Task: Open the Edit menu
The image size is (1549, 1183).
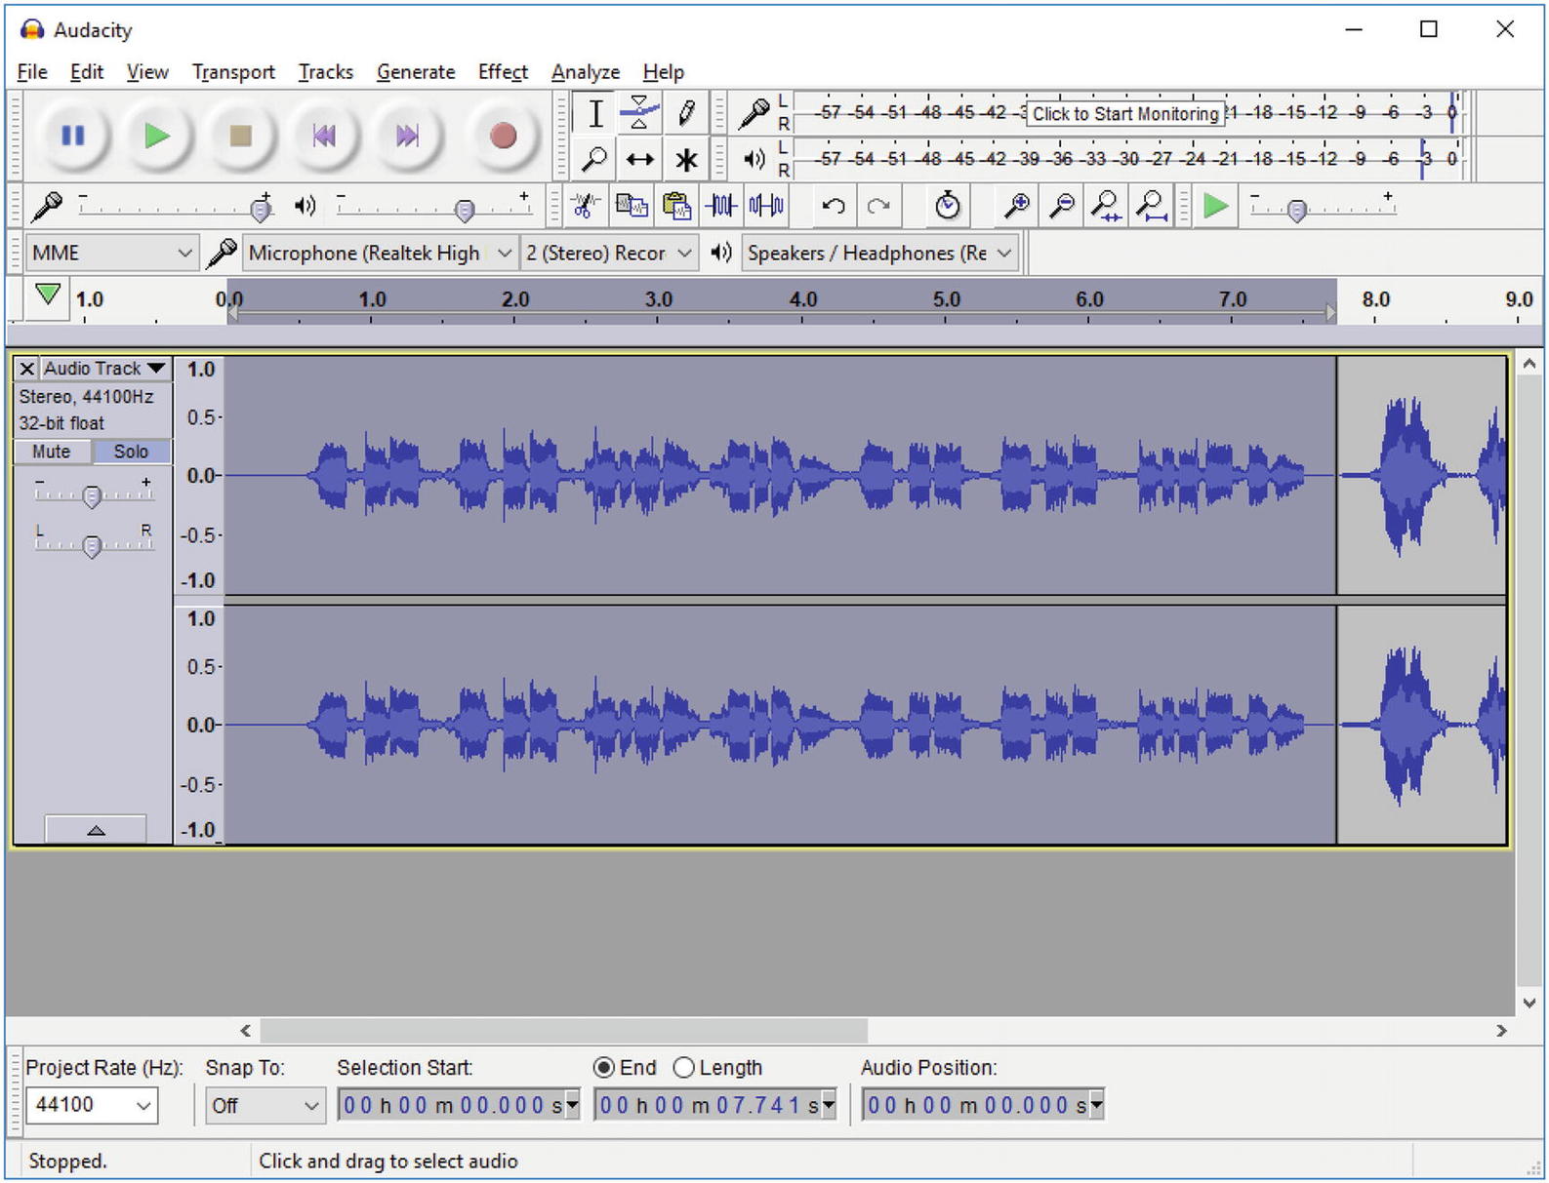Action: tap(87, 72)
